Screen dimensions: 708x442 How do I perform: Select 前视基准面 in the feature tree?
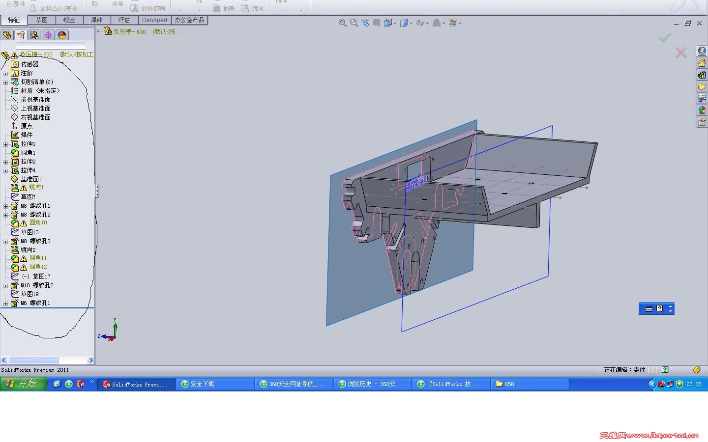click(x=35, y=100)
